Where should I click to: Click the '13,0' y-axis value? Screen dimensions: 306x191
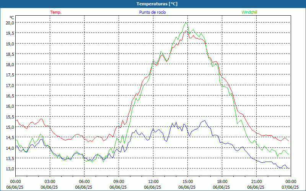[10, 169]
